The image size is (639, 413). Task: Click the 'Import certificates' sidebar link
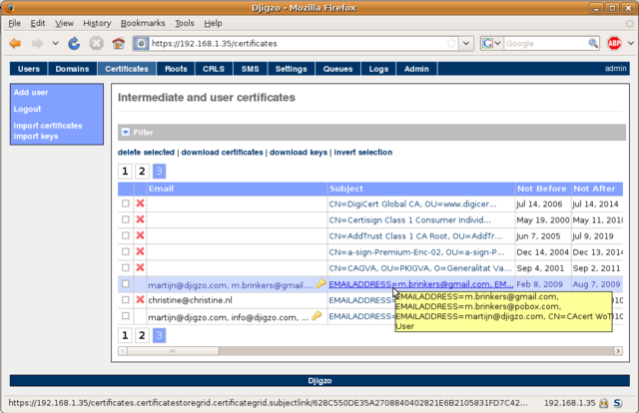(x=48, y=126)
